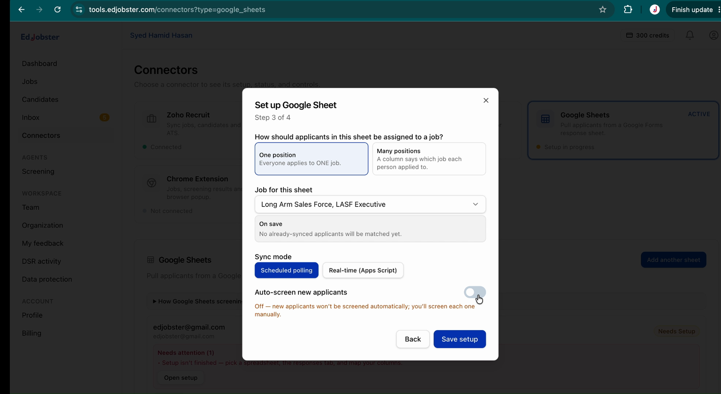721x394 pixels.
Task: Open Inbox in the sidebar
Action: 31,117
